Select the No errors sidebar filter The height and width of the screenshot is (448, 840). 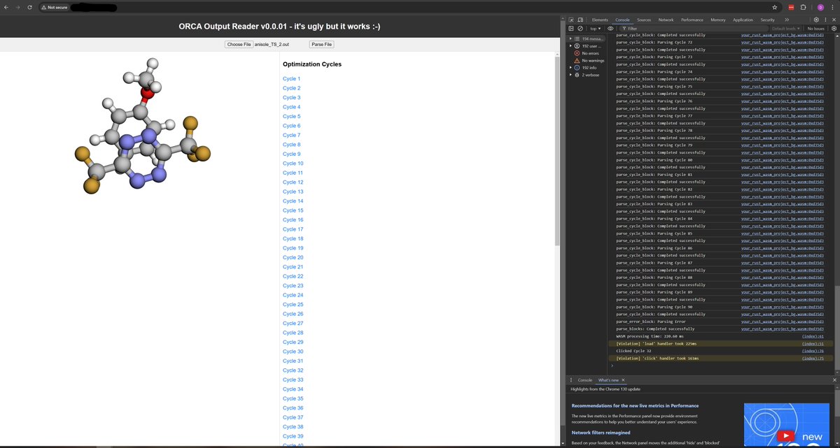click(589, 53)
